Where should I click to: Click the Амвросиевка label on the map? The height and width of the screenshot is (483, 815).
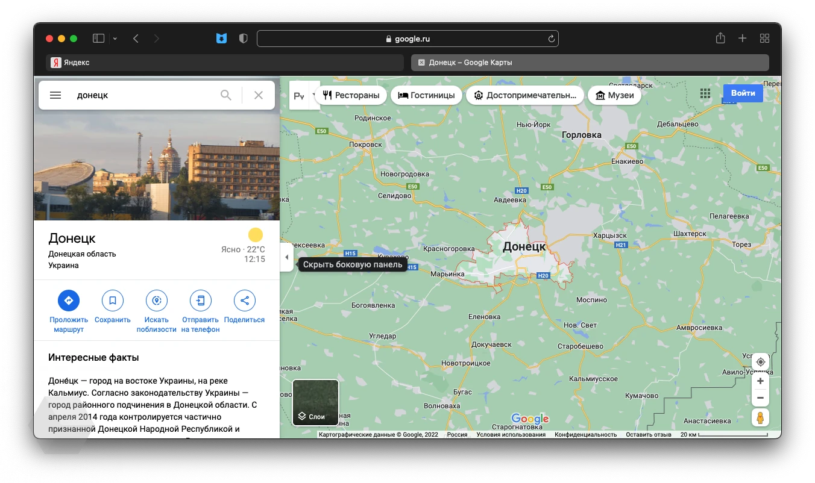pyautogui.click(x=699, y=328)
